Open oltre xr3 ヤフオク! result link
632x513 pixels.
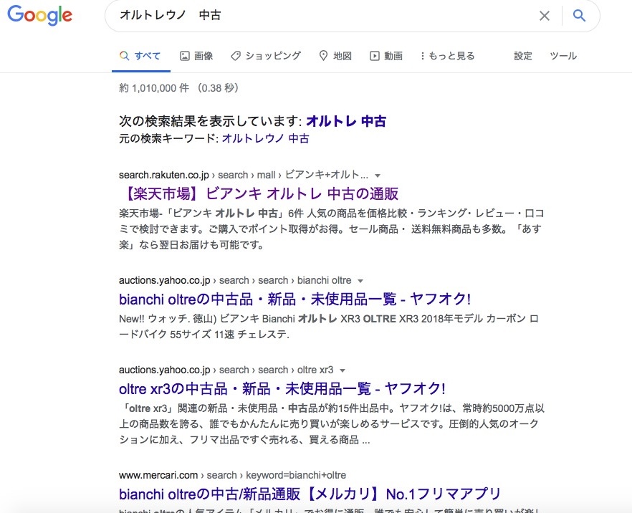coord(282,388)
